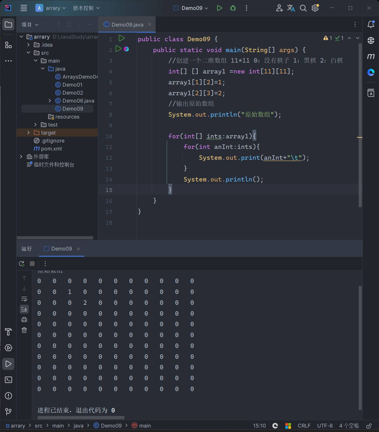Toggle soft-wrap in the run console
This screenshot has width=379, height=432.
pyautogui.click(x=24, y=299)
